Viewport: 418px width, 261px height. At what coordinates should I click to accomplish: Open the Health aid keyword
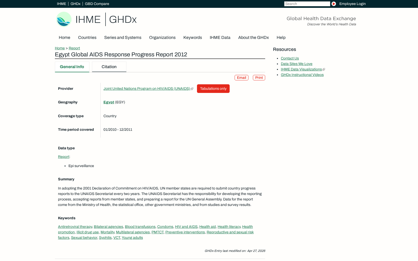point(207,227)
